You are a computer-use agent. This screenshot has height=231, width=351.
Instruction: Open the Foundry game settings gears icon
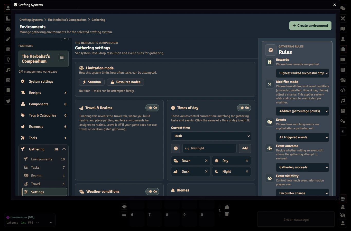pyautogui.click(x=343, y=121)
